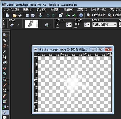Toggle the tool options palette pin
The width and height of the screenshot is (121, 119).
pyautogui.click(x=4, y=24)
